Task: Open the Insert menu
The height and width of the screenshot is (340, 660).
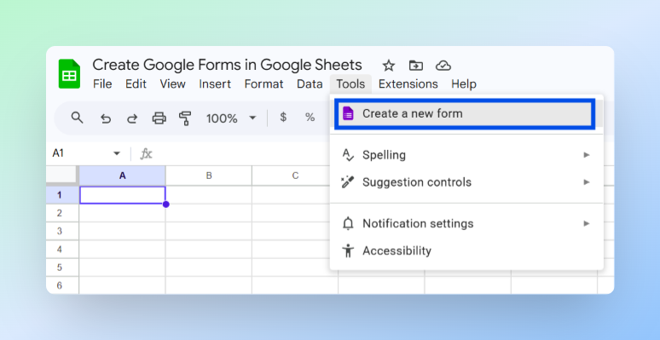Action: 215,84
